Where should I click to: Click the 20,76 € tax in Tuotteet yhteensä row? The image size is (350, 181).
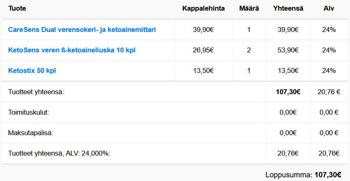329,92
